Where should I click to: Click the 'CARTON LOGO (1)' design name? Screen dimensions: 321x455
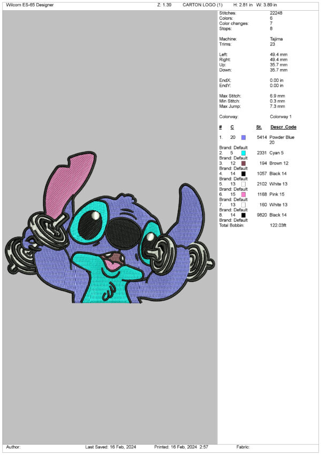point(203,5)
